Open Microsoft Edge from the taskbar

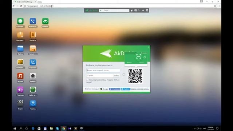(33, 128)
